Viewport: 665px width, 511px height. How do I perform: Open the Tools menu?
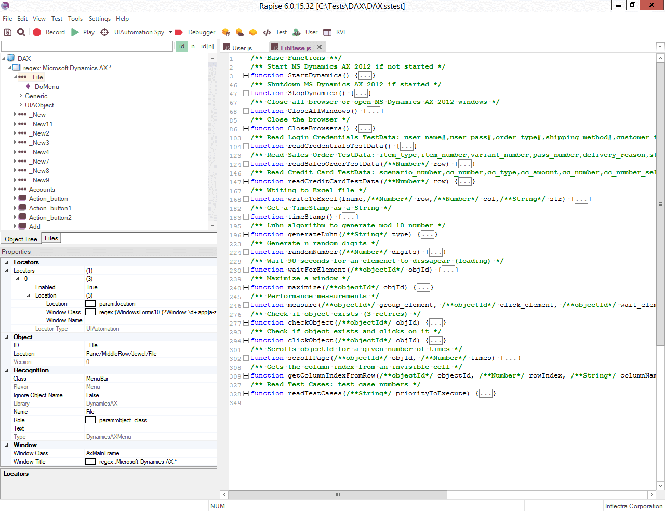click(x=75, y=19)
